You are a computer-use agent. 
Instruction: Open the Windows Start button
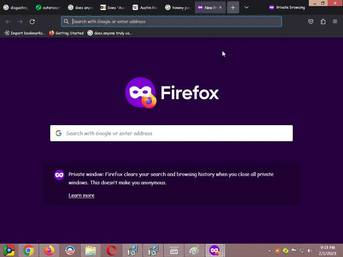9,250
